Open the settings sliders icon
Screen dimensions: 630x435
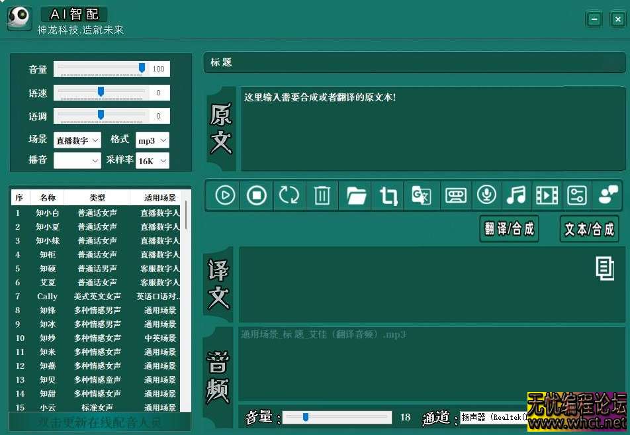tap(577, 195)
